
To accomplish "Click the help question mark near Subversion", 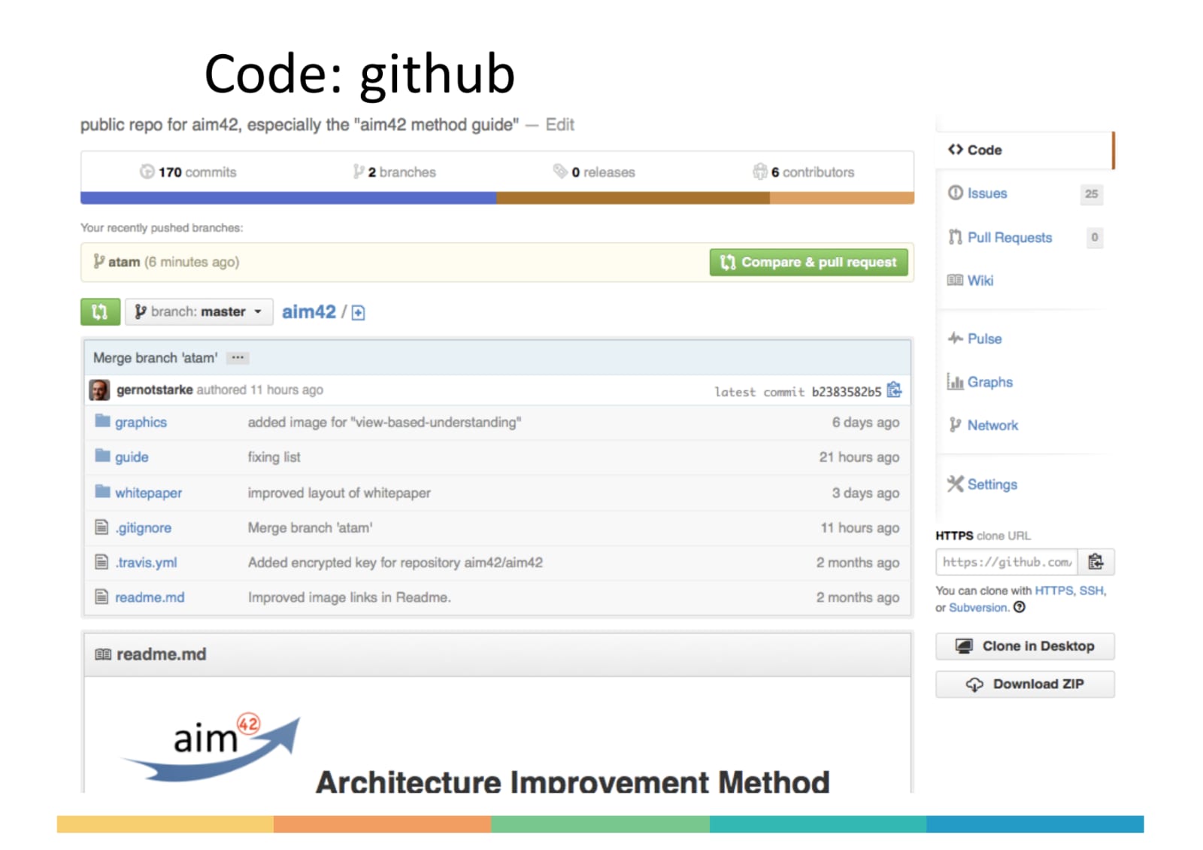I will point(1020,607).
